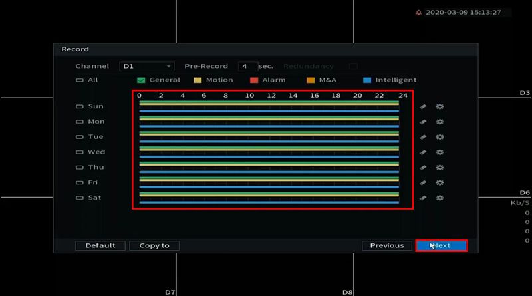Click the Mon schedule timeline bars

pyautogui.click(x=269, y=122)
